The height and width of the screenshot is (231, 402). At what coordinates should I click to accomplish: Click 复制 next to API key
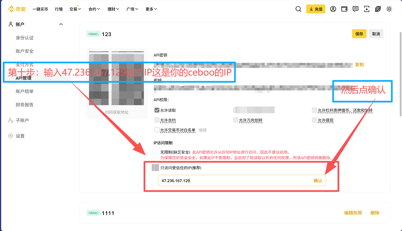click(359, 65)
